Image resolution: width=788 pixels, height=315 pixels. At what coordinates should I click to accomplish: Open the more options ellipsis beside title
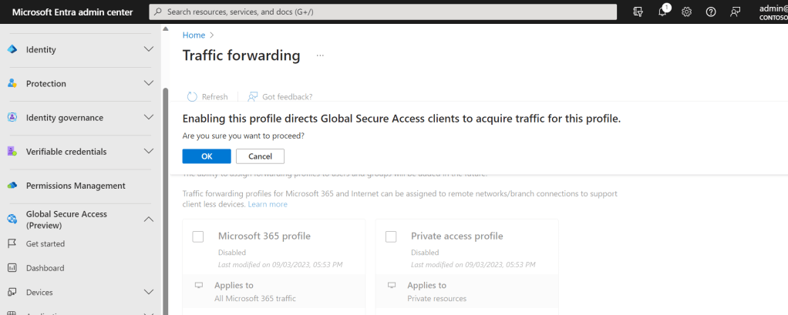point(320,55)
